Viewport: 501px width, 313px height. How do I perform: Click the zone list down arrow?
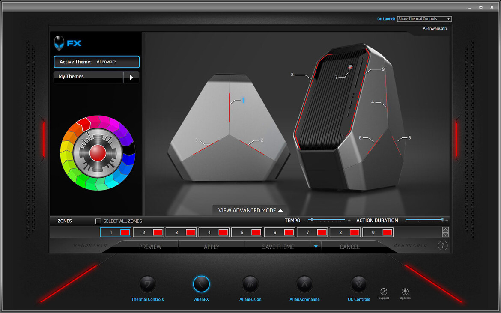point(445,235)
